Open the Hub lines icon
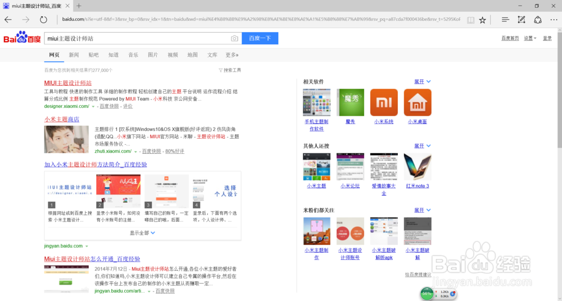The height and width of the screenshot is (301, 562). click(x=505, y=20)
